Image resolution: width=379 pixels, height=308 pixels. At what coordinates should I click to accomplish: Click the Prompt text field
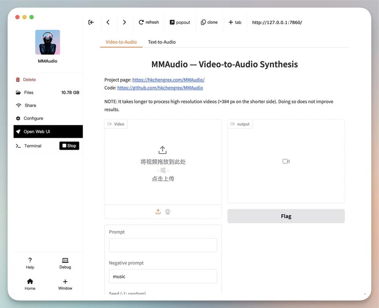click(163, 245)
